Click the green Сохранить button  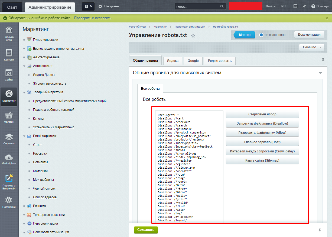pyautogui.click(x=146, y=230)
